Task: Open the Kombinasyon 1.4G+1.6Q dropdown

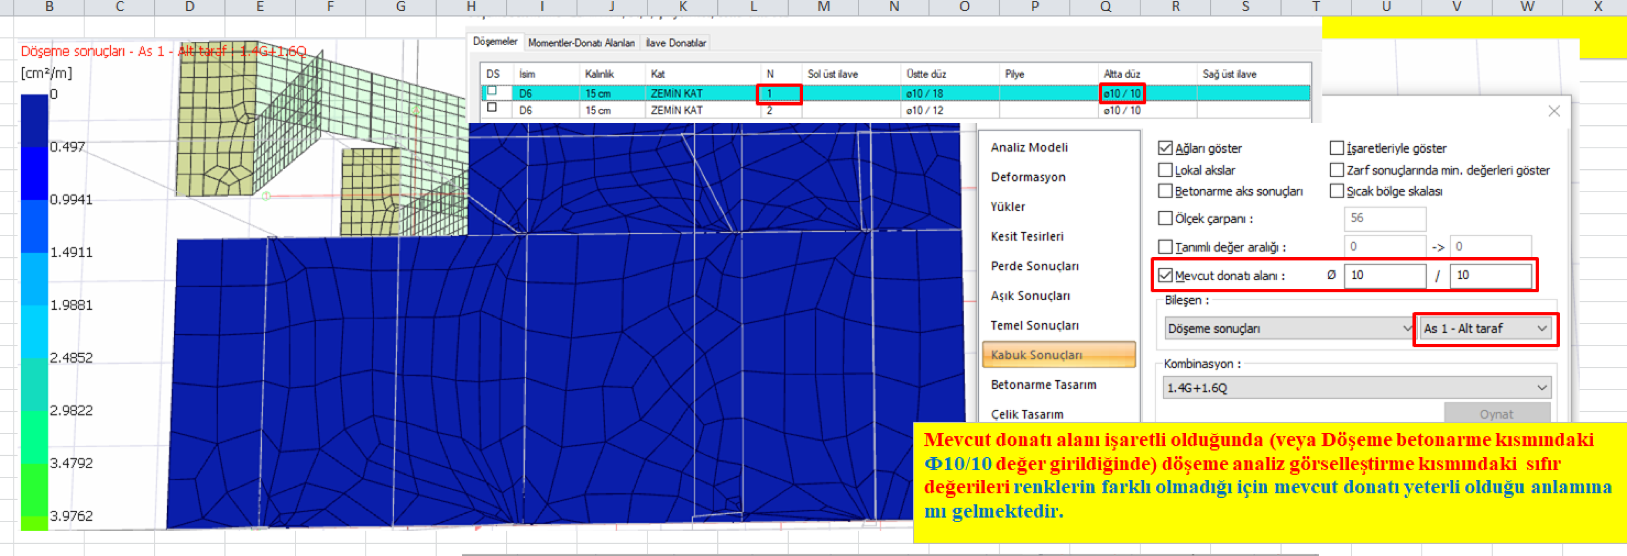Action: (1356, 388)
